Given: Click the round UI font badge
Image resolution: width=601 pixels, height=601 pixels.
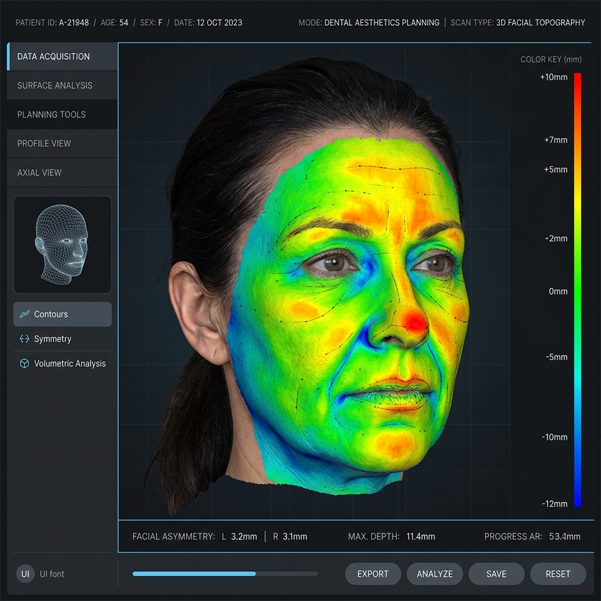Looking at the screenshot, I should click(25, 574).
